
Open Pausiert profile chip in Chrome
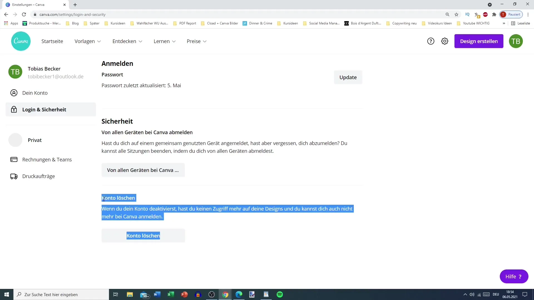pos(511,14)
